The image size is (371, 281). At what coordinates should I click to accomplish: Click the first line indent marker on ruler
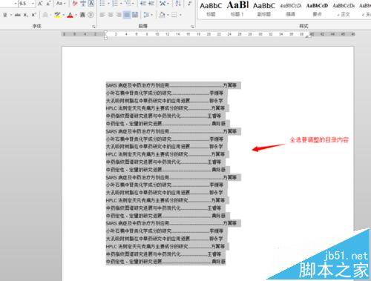(105, 32)
